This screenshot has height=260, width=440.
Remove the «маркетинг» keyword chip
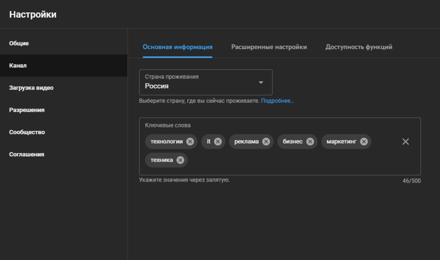pyautogui.click(x=364, y=141)
